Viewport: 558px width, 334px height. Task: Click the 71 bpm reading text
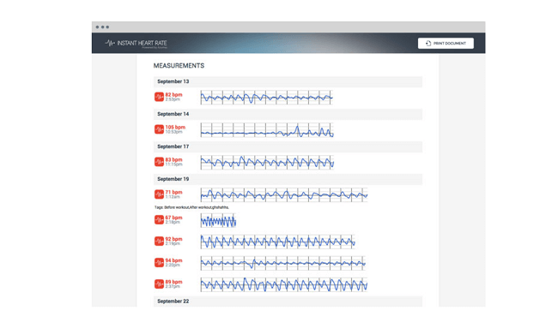click(x=173, y=192)
